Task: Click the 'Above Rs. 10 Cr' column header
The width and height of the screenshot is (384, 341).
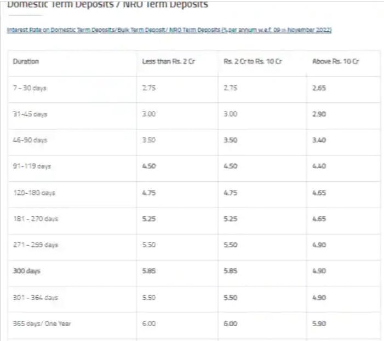Action: point(335,61)
